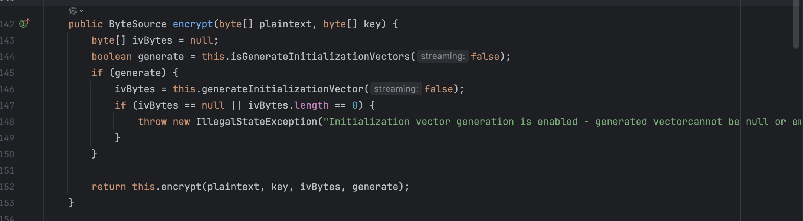Place cursor on IllegalStateException class name

click(256, 122)
